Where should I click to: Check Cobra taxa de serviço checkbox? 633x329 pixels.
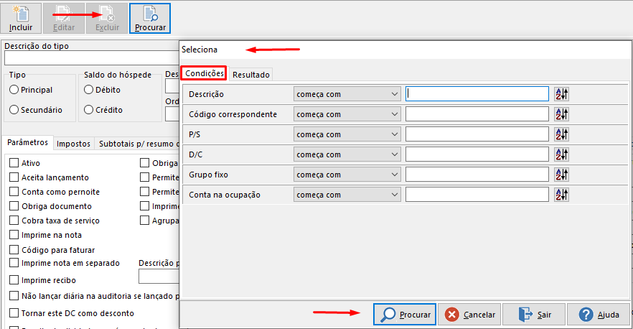[14, 221]
